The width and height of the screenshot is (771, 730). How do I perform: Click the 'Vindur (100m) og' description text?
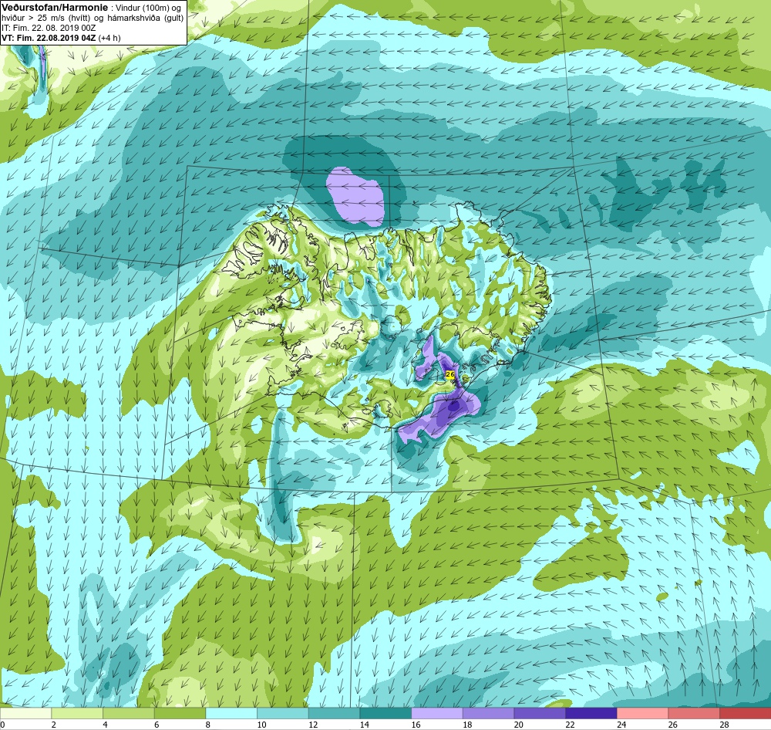(148, 8)
